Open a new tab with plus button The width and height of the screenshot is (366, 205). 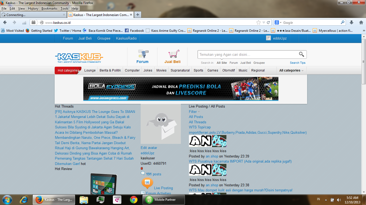[138, 15]
